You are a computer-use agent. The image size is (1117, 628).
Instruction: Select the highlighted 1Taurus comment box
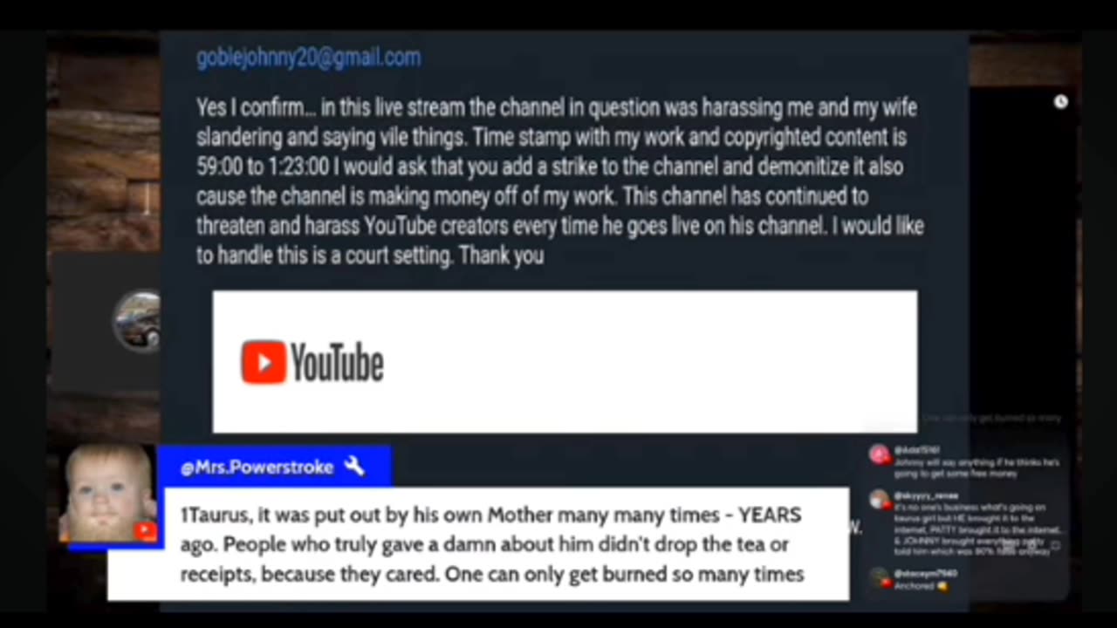[478, 544]
